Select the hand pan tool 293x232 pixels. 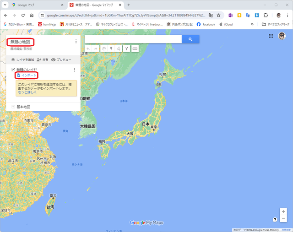104,49
